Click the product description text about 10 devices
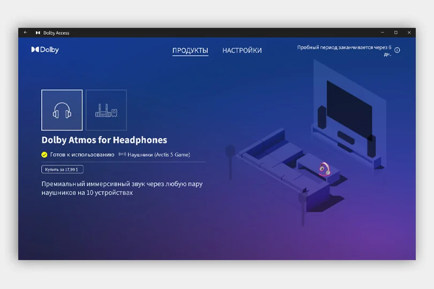 coord(122,188)
